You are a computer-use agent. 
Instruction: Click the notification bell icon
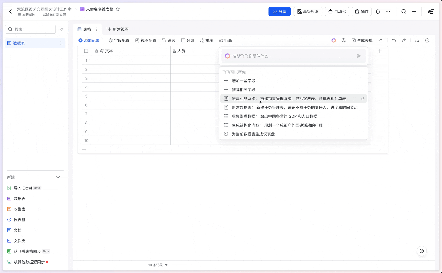pyautogui.click(x=378, y=12)
